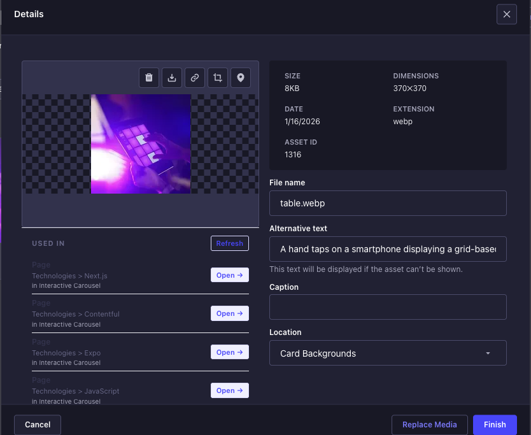Click the date value 1/16/2026
Viewport: 531px width, 435px height.
coord(302,122)
